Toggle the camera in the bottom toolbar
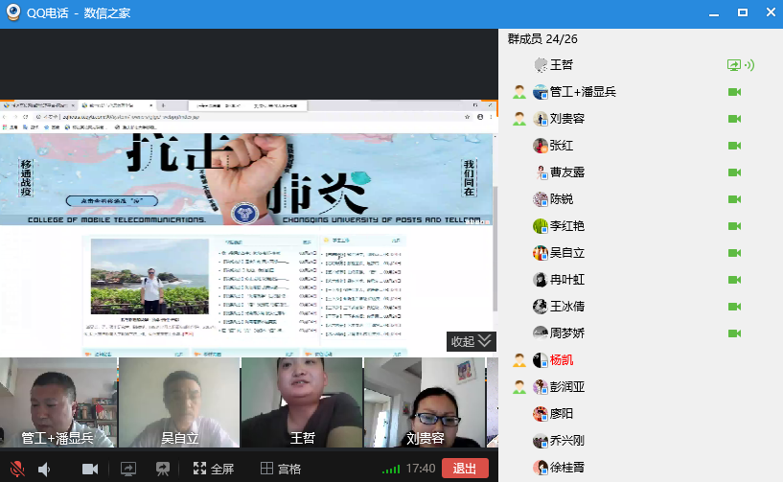The height and width of the screenshot is (482, 783). 90,469
